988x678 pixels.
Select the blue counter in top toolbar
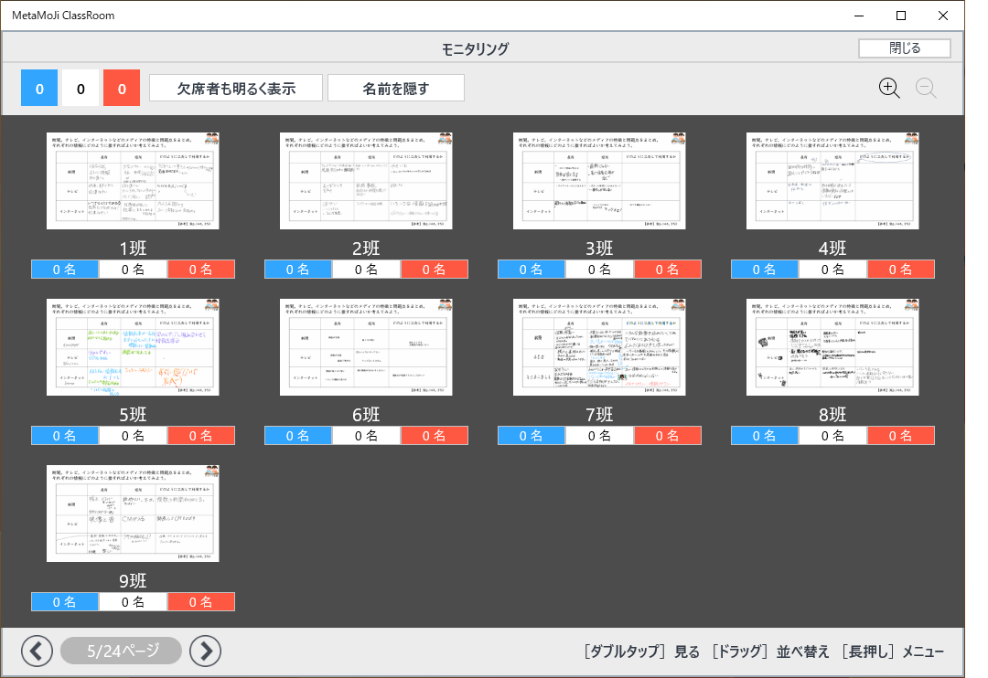39,89
